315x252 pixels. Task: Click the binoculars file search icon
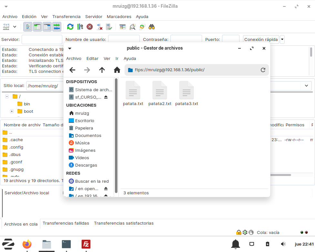point(152,27)
